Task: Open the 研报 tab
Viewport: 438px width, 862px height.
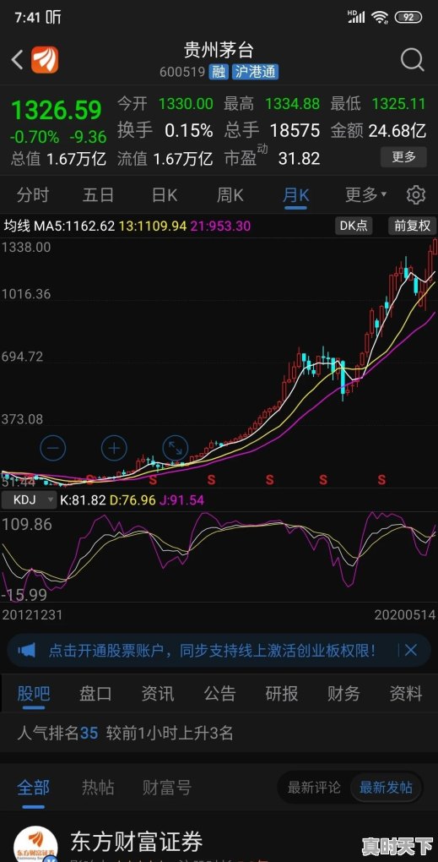Action: (282, 693)
